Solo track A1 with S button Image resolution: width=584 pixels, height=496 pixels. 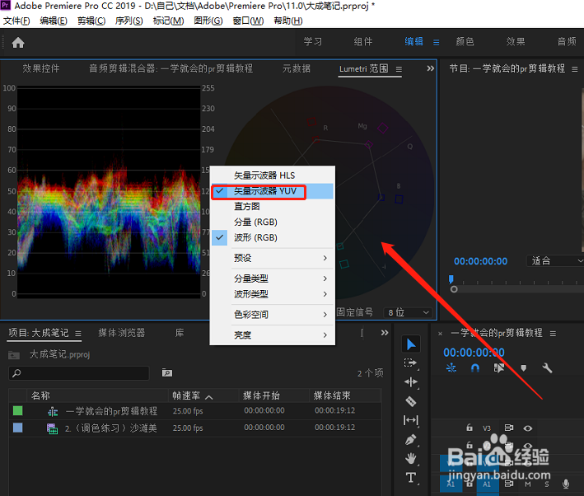pyautogui.click(x=547, y=484)
